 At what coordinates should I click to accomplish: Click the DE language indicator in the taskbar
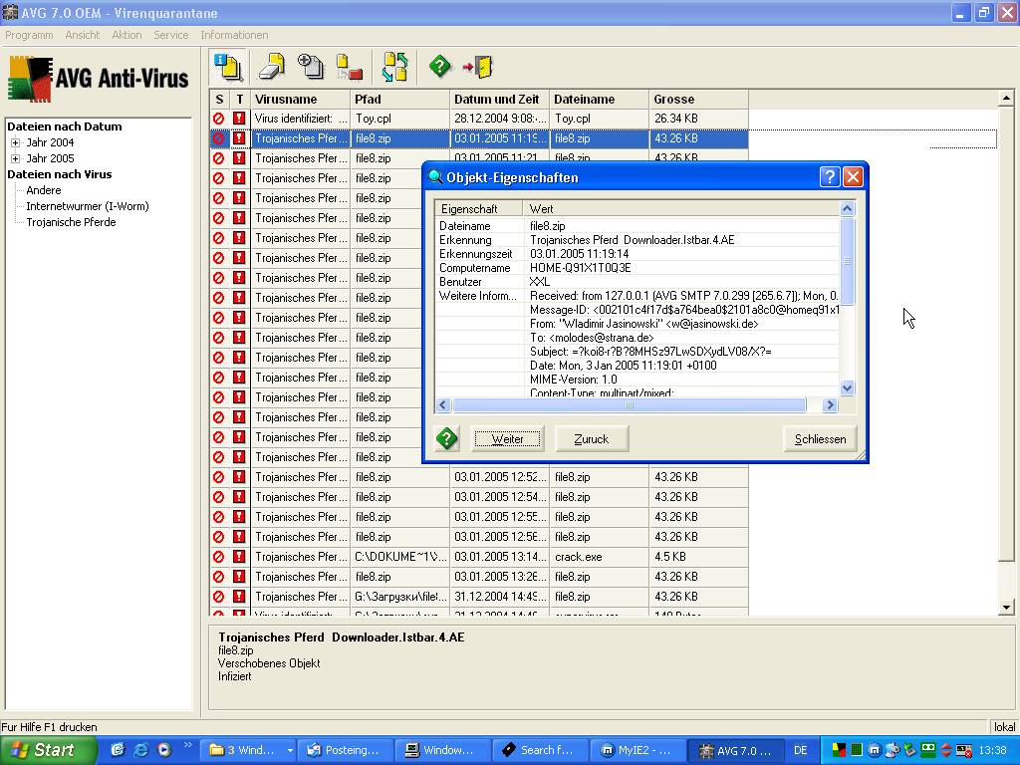[801, 751]
